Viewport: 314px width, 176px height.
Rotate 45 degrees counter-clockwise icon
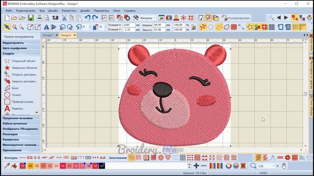click(62, 27)
